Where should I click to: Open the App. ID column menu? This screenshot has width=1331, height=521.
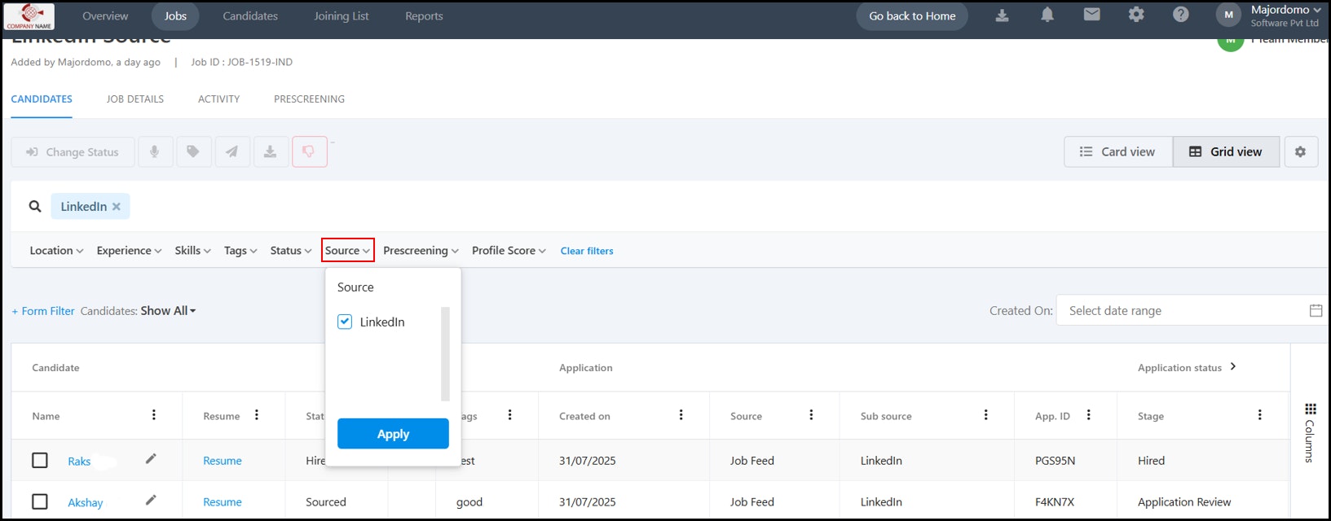tap(1089, 415)
